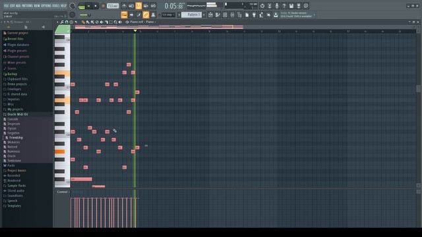Viewport: 422px width, 237px height.
Task: Adjust the master pitch knob
Action: click(x=72, y=14)
